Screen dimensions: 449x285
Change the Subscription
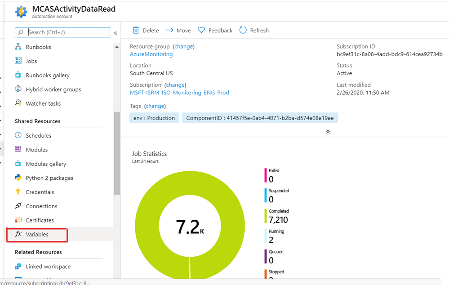pos(175,85)
